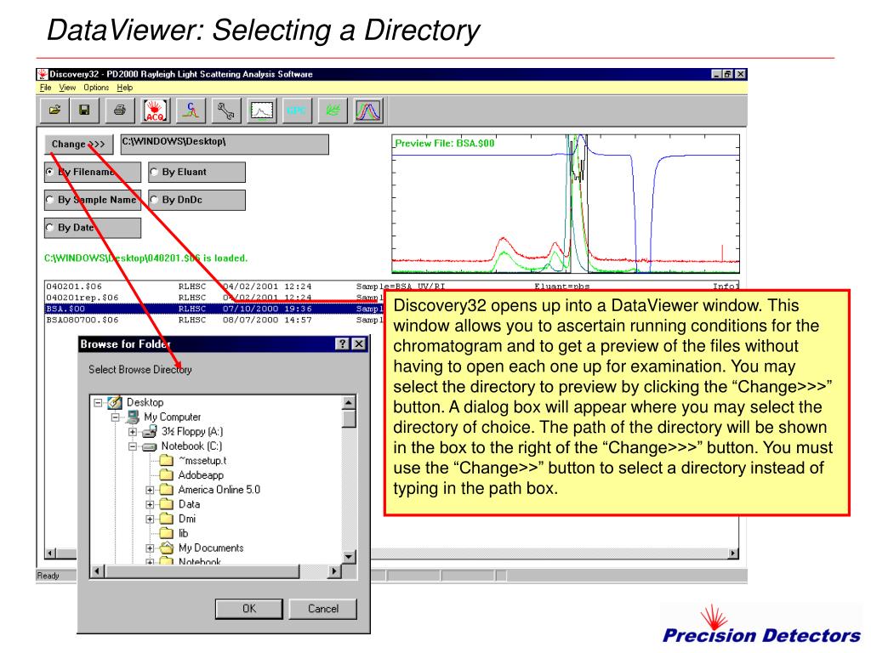The image size is (871, 653).
Task: Select the By Sample Name sort option
Action: (x=92, y=200)
